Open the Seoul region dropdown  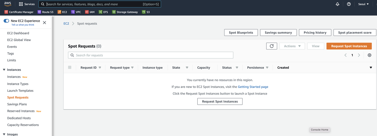(x=363, y=4)
